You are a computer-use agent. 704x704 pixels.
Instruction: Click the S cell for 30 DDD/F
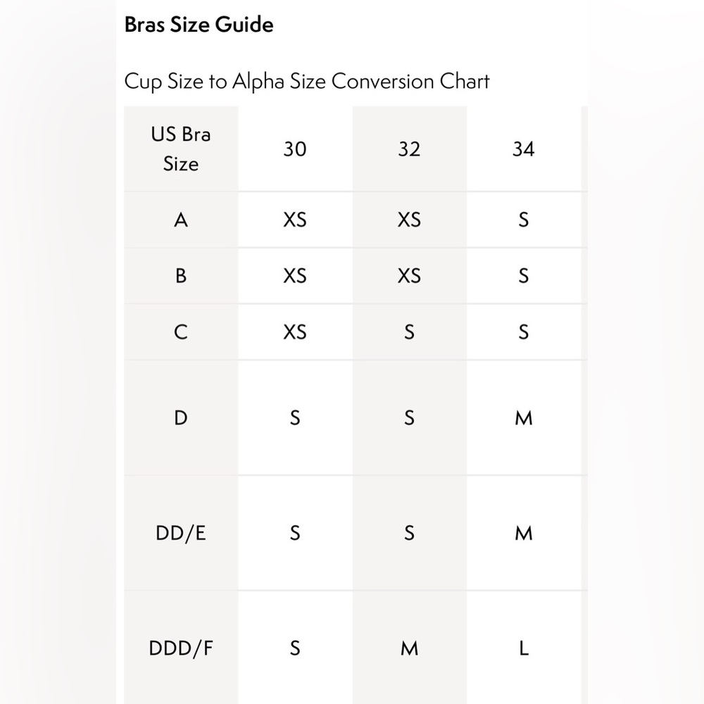click(x=295, y=648)
